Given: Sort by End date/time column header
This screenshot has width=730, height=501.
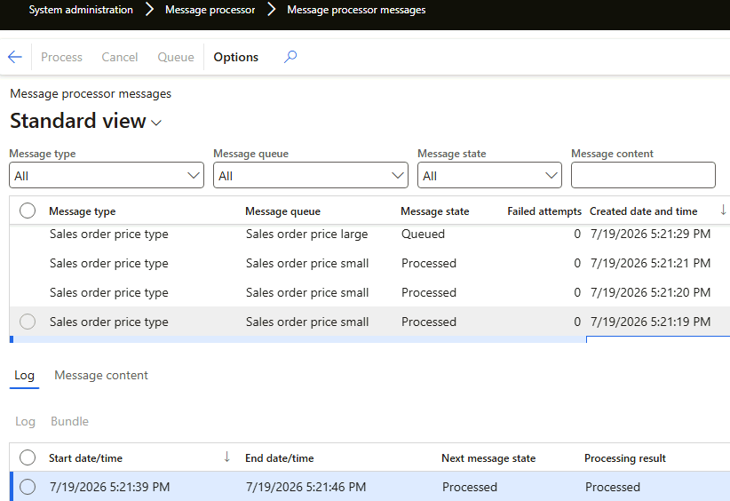Looking at the screenshot, I should tap(280, 458).
